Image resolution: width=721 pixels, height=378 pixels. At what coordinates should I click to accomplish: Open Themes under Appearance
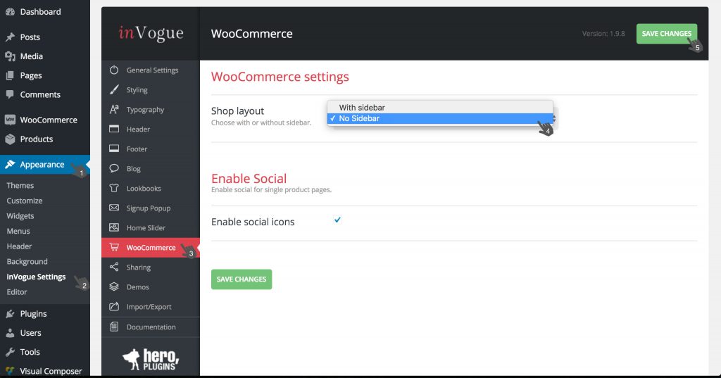(20, 185)
